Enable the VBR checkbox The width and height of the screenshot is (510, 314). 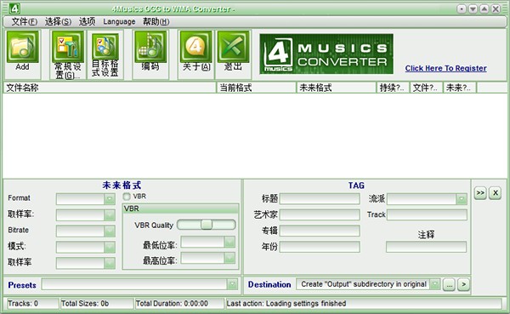coord(127,197)
